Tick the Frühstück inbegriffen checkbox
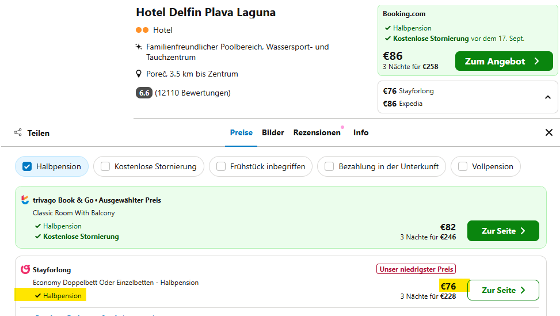 pyautogui.click(x=221, y=166)
